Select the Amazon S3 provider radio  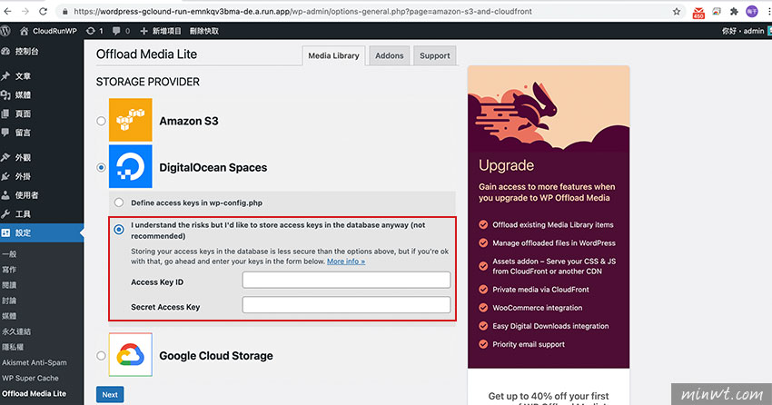(101, 121)
